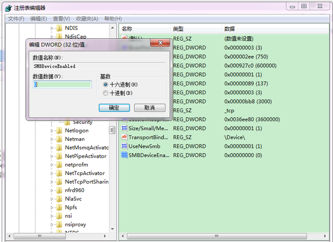Expand the NlaSvc tree node
The image size is (333, 242).
(x=52, y=199)
